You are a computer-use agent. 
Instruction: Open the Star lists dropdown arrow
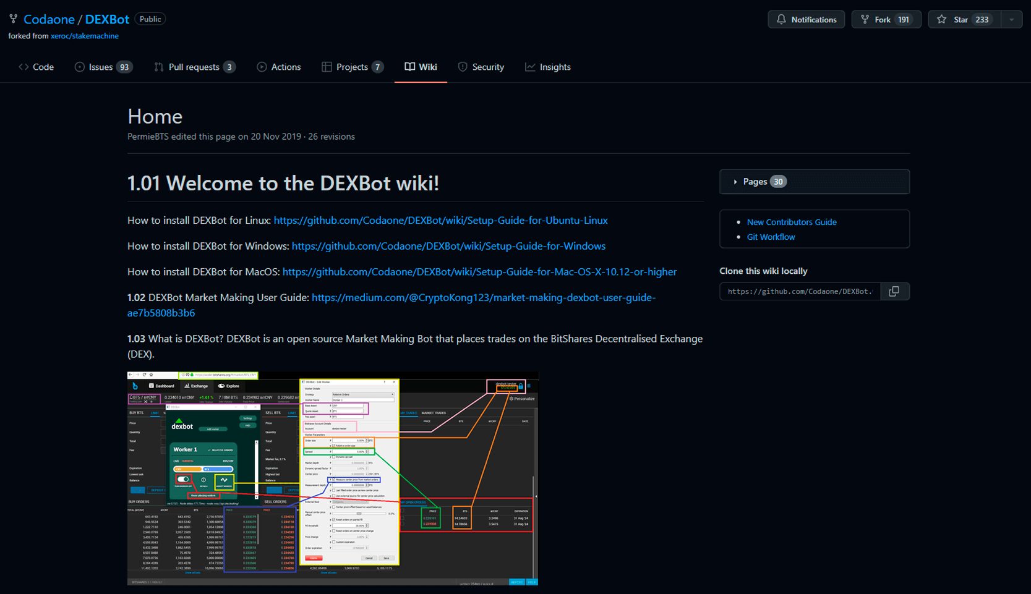(x=1012, y=20)
